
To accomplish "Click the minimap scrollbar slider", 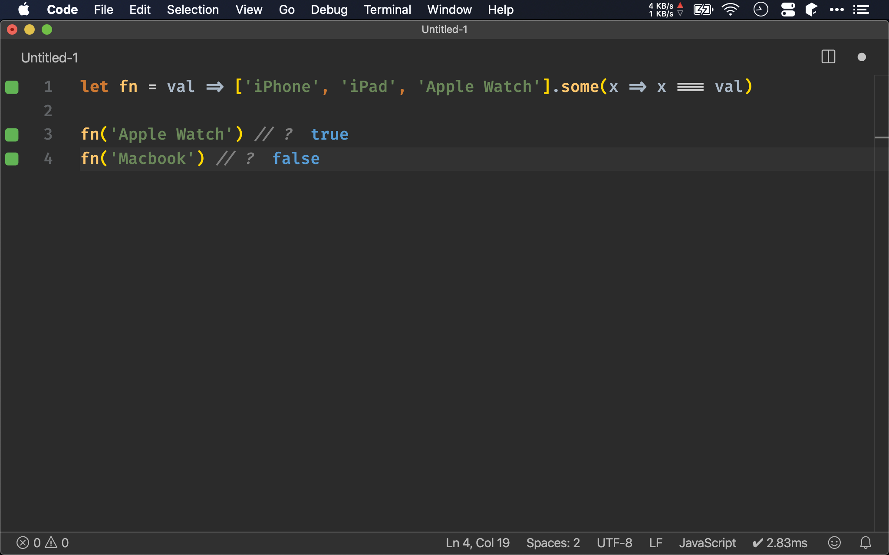I will click(x=881, y=137).
